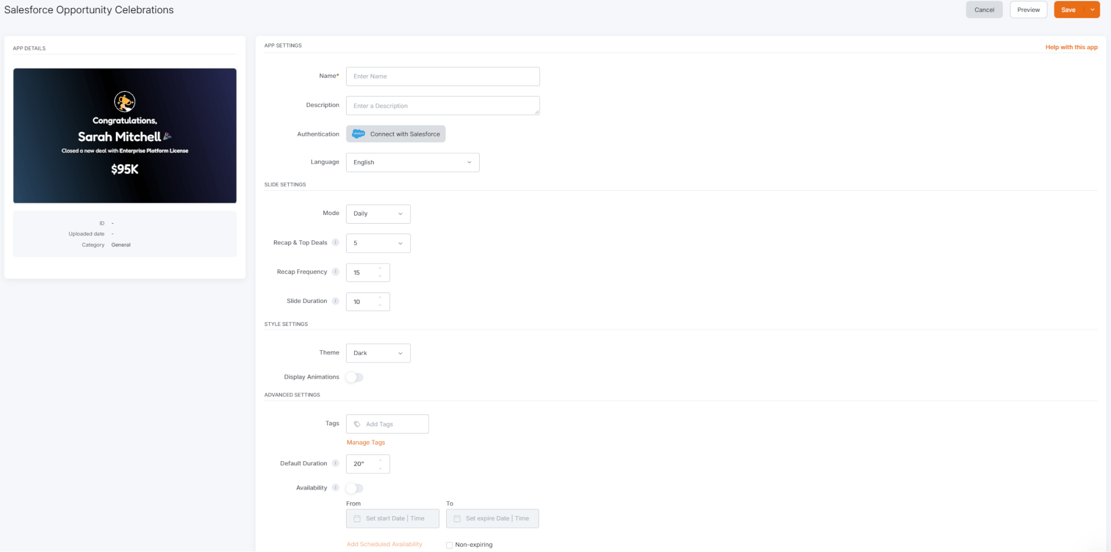The width and height of the screenshot is (1111, 552).
Task: Click the tag icon in Add Tags
Action: coord(357,424)
